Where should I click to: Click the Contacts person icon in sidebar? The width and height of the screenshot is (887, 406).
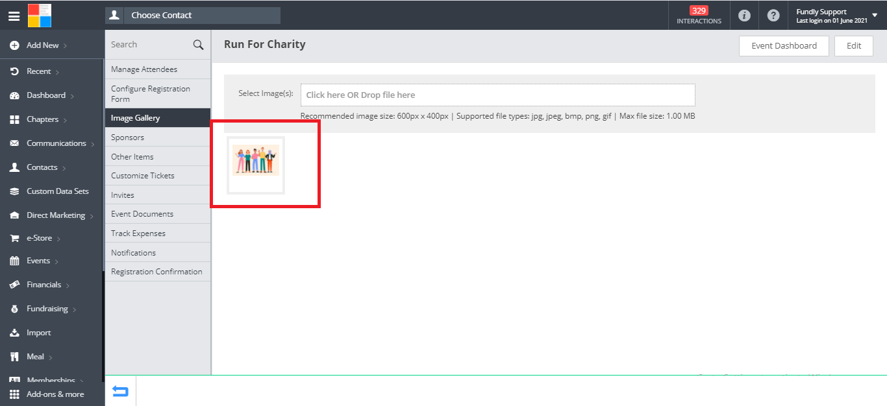click(x=14, y=167)
